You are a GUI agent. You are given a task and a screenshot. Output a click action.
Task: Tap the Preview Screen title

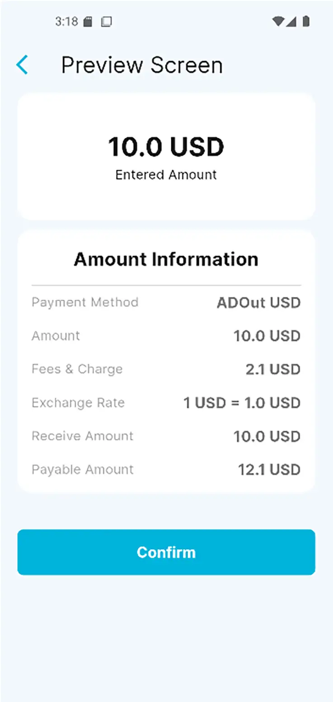tap(142, 65)
